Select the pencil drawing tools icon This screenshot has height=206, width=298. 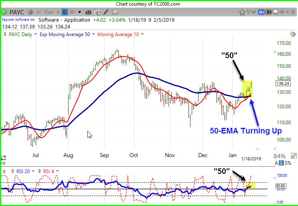106,12
